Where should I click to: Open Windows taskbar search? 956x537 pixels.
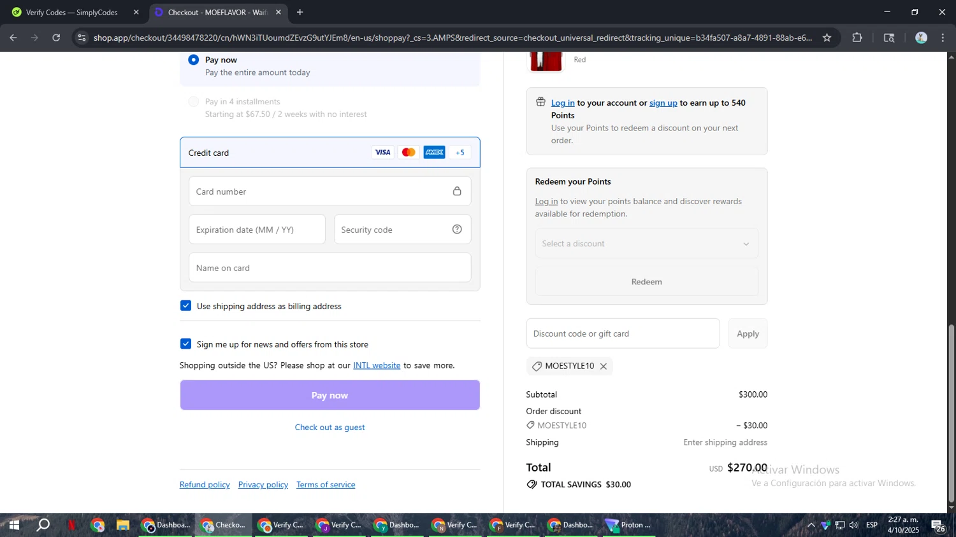43,525
